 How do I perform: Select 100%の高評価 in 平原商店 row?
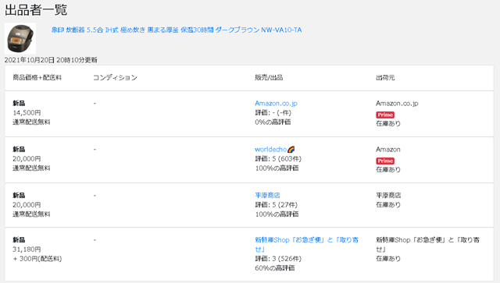point(277,214)
